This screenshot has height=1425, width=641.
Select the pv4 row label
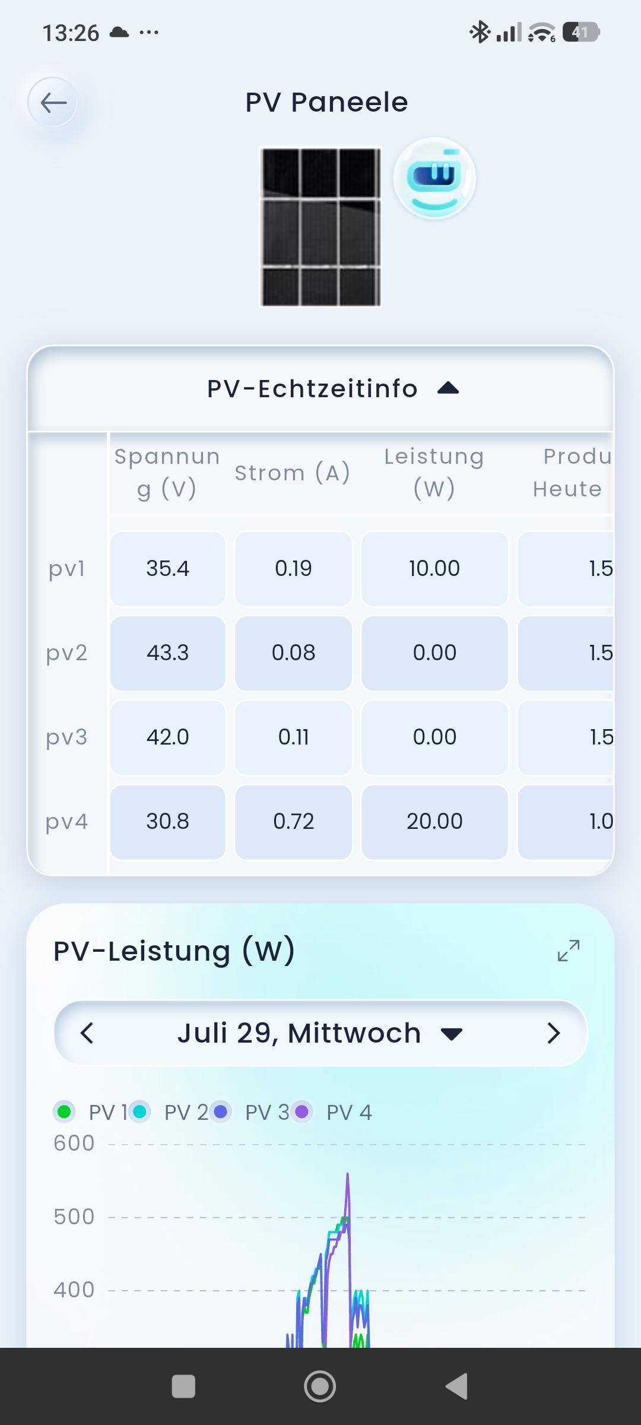(x=67, y=822)
